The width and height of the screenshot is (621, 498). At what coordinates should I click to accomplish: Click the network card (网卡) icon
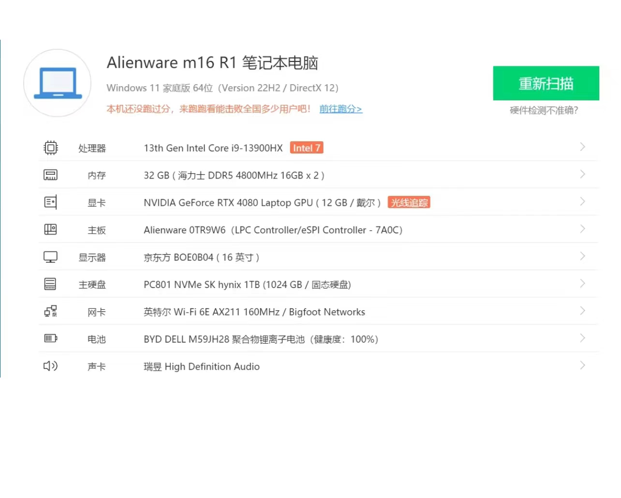pos(51,311)
